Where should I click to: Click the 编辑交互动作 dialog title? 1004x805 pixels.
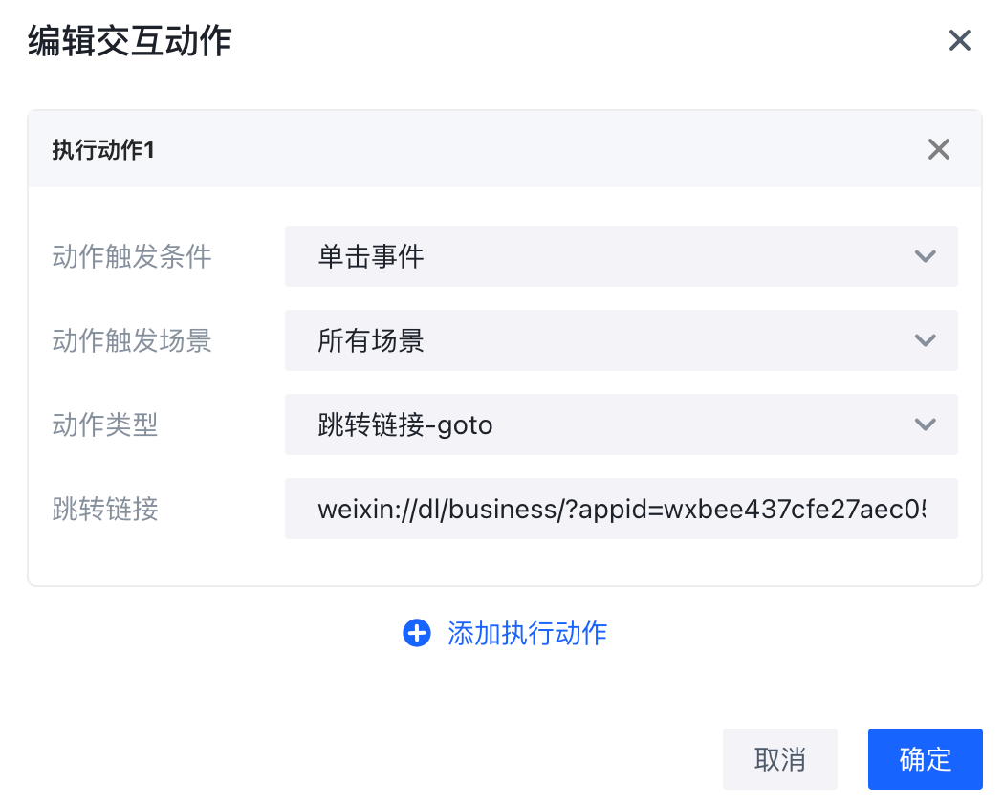click(x=130, y=42)
